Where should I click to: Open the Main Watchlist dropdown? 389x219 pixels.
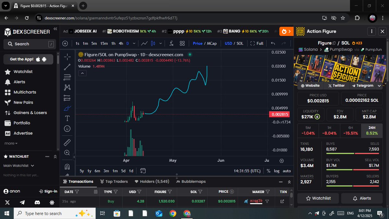click(19, 166)
